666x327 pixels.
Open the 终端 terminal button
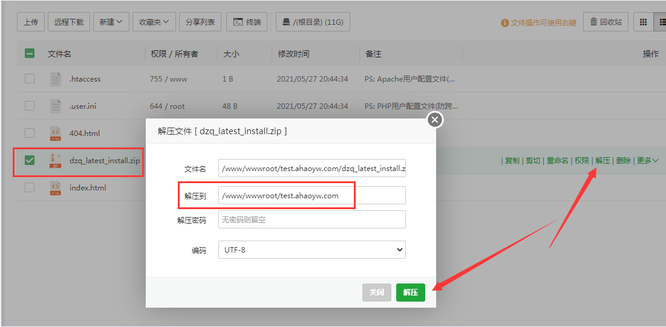click(247, 22)
